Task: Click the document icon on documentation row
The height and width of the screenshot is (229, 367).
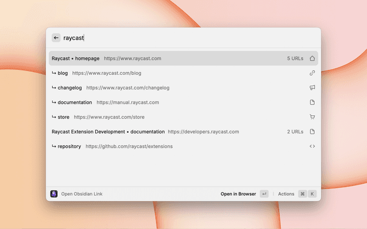Action: (x=313, y=102)
